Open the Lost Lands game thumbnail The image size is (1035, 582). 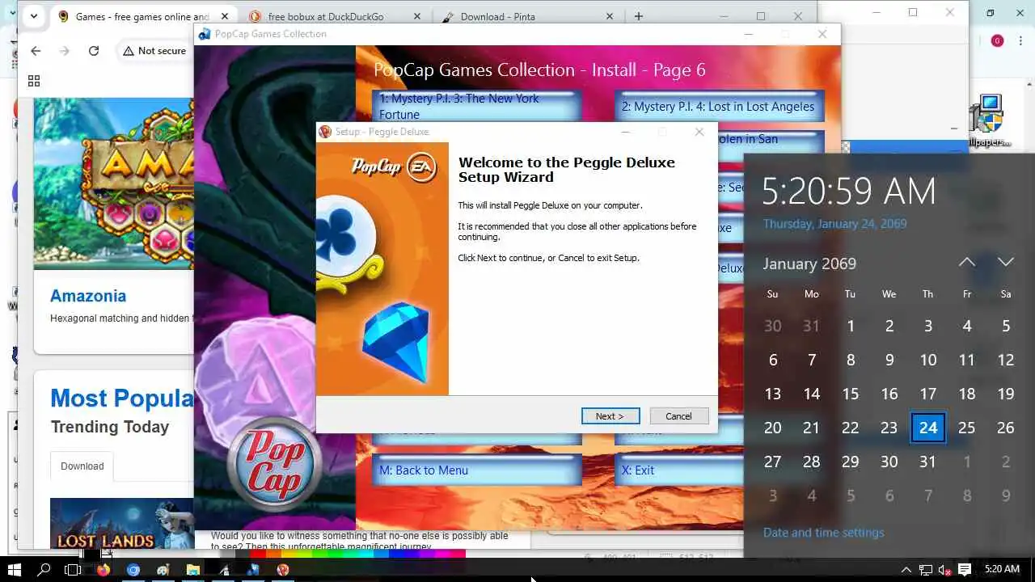pos(122,524)
